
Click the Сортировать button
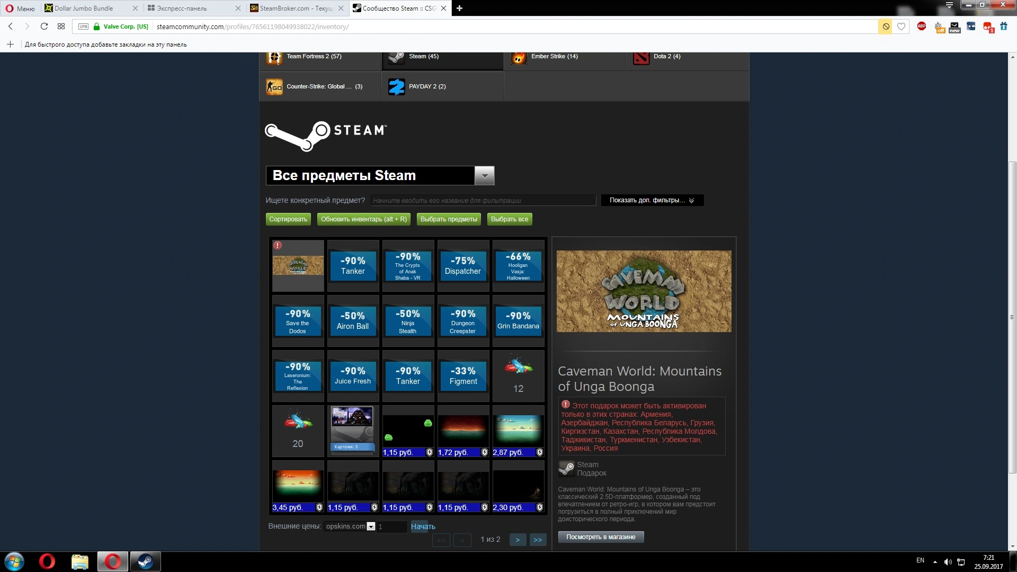pos(288,219)
